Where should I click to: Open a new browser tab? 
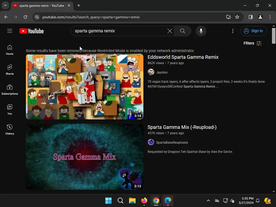[x=79, y=5]
